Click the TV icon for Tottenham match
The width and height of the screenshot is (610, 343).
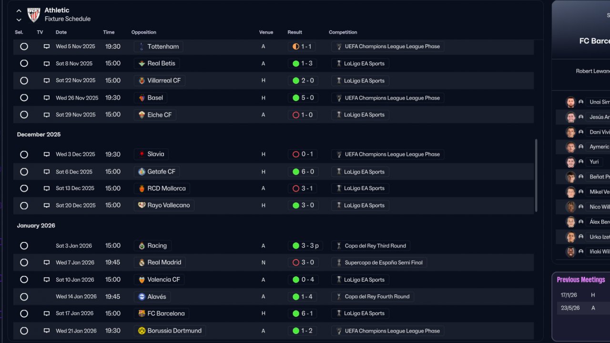pos(47,47)
